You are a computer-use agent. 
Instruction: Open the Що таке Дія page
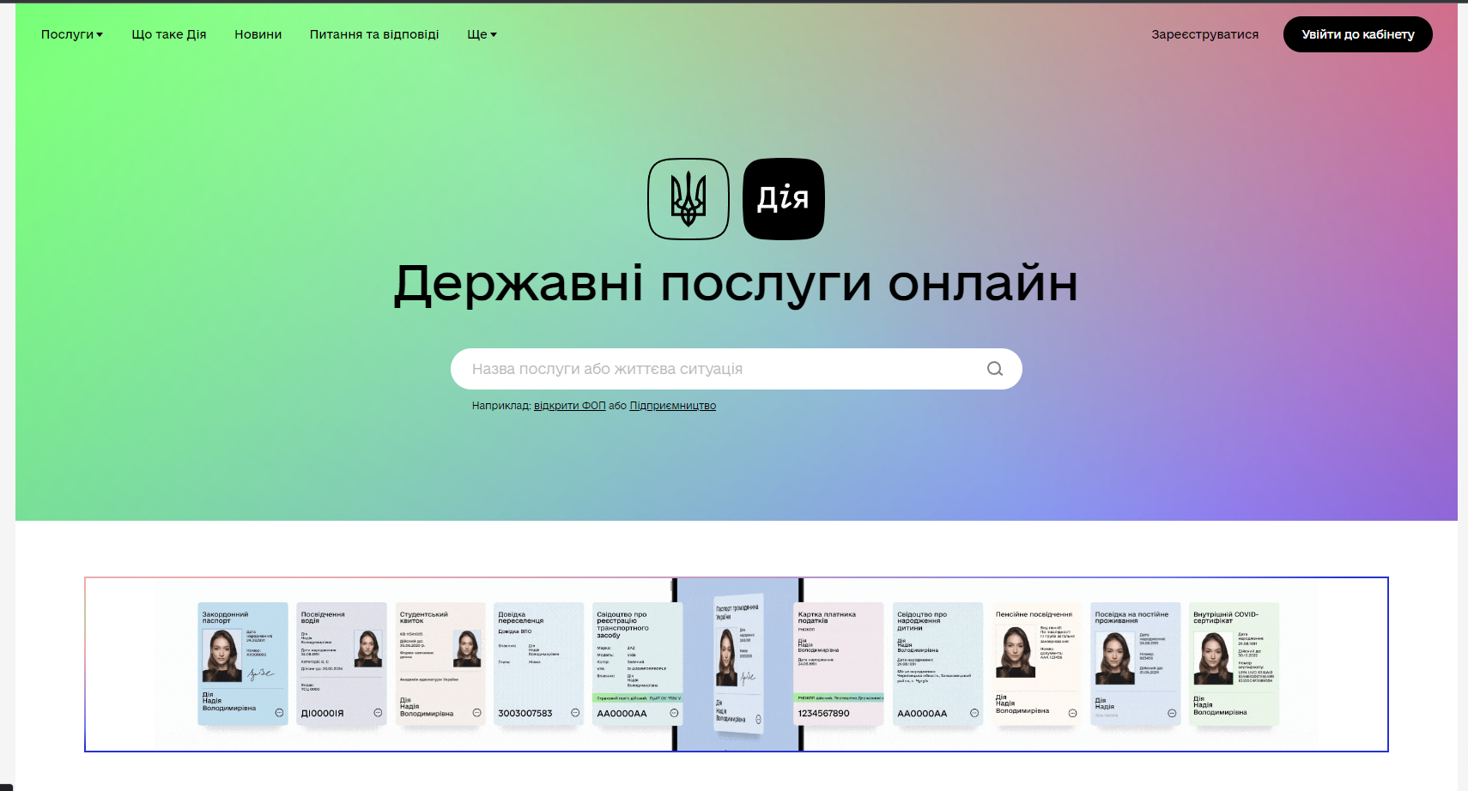click(168, 34)
